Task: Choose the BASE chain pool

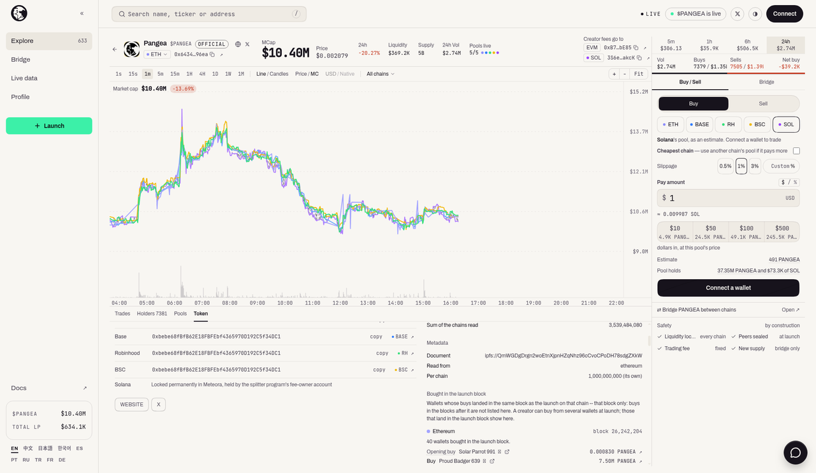Action: coord(699,124)
